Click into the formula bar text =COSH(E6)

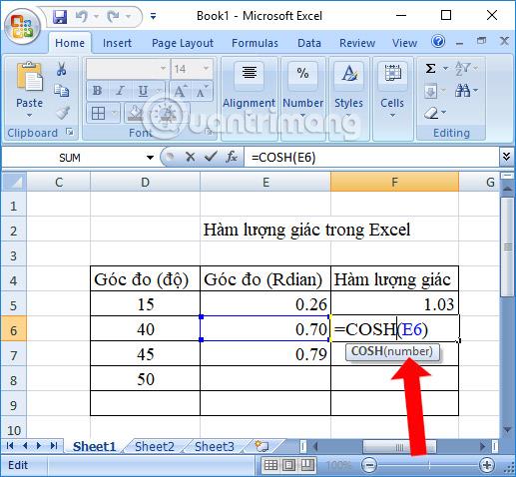click(283, 158)
